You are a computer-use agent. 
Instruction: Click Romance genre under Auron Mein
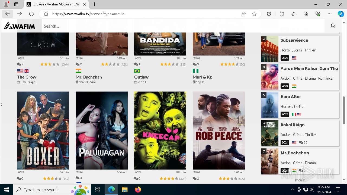click(325, 78)
